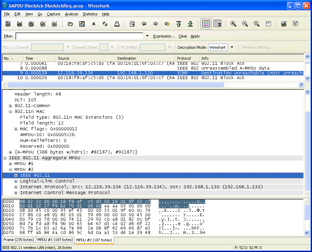The height and width of the screenshot is (252, 312).
Task: Expand the MAC flags field
Action: click(16, 129)
